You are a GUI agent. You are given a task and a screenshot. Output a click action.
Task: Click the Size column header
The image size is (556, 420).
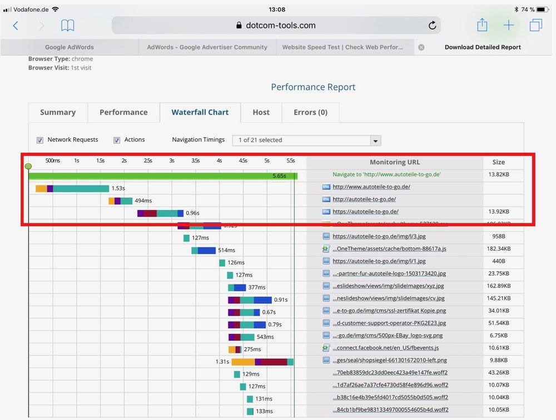499,162
